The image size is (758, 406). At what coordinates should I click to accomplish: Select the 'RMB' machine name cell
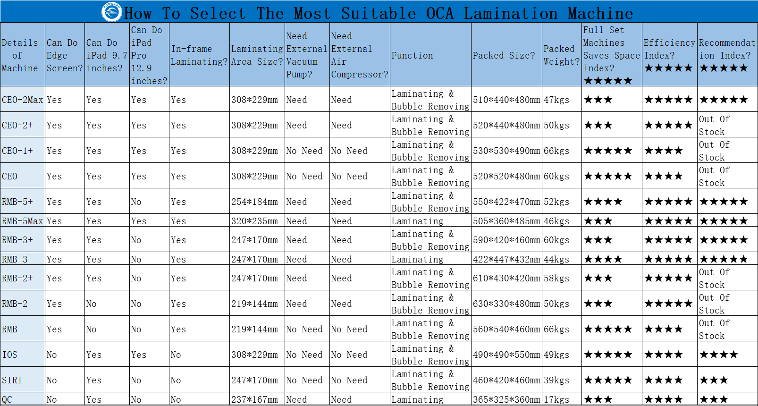pyautogui.click(x=23, y=329)
